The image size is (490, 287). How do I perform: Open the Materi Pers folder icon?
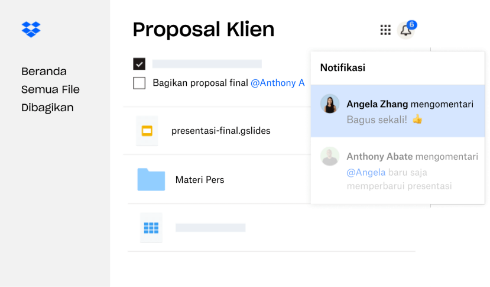pos(151,179)
